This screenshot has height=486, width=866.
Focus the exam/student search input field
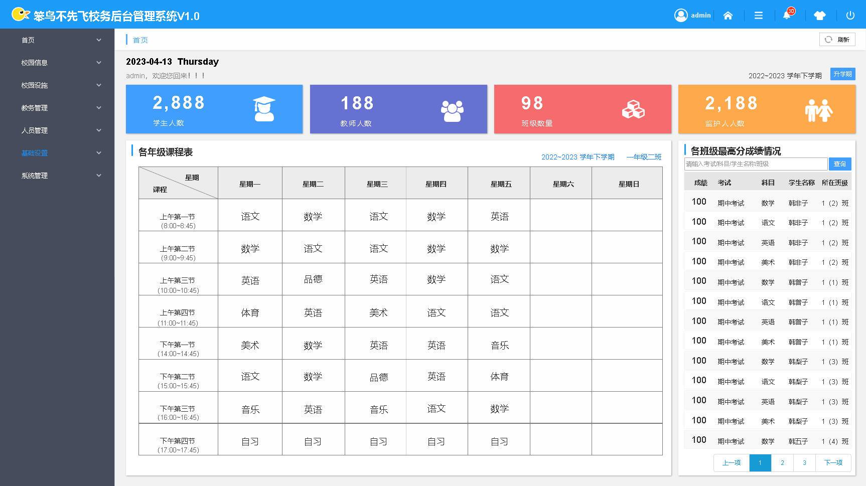(755, 164)
